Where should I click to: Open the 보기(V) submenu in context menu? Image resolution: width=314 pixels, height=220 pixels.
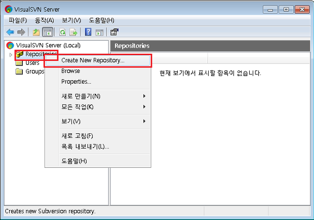98,121
